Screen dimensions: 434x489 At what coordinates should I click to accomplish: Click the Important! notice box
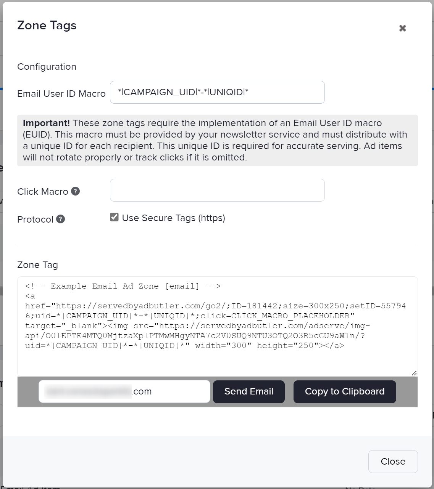[217, 140]
